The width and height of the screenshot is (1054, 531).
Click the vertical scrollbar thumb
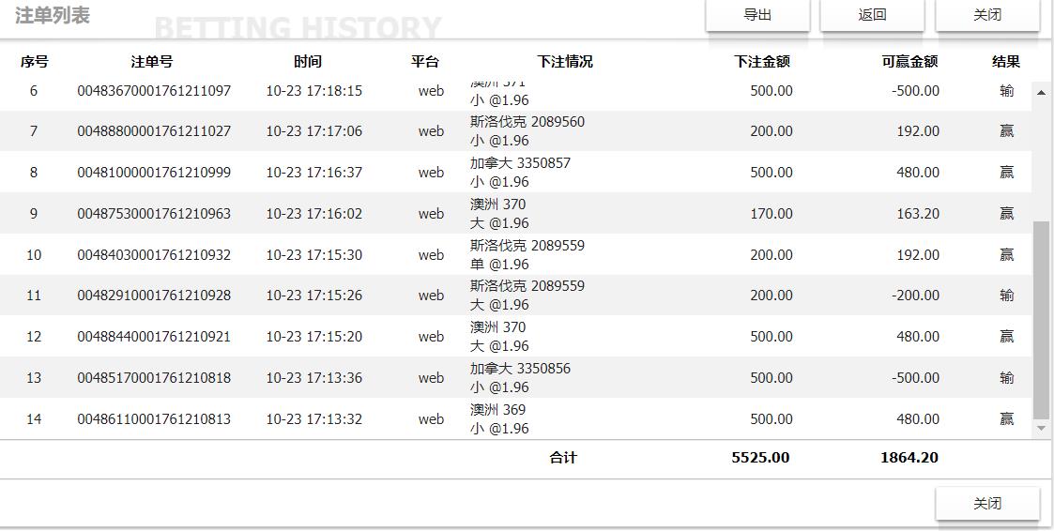coord(1041,319)
